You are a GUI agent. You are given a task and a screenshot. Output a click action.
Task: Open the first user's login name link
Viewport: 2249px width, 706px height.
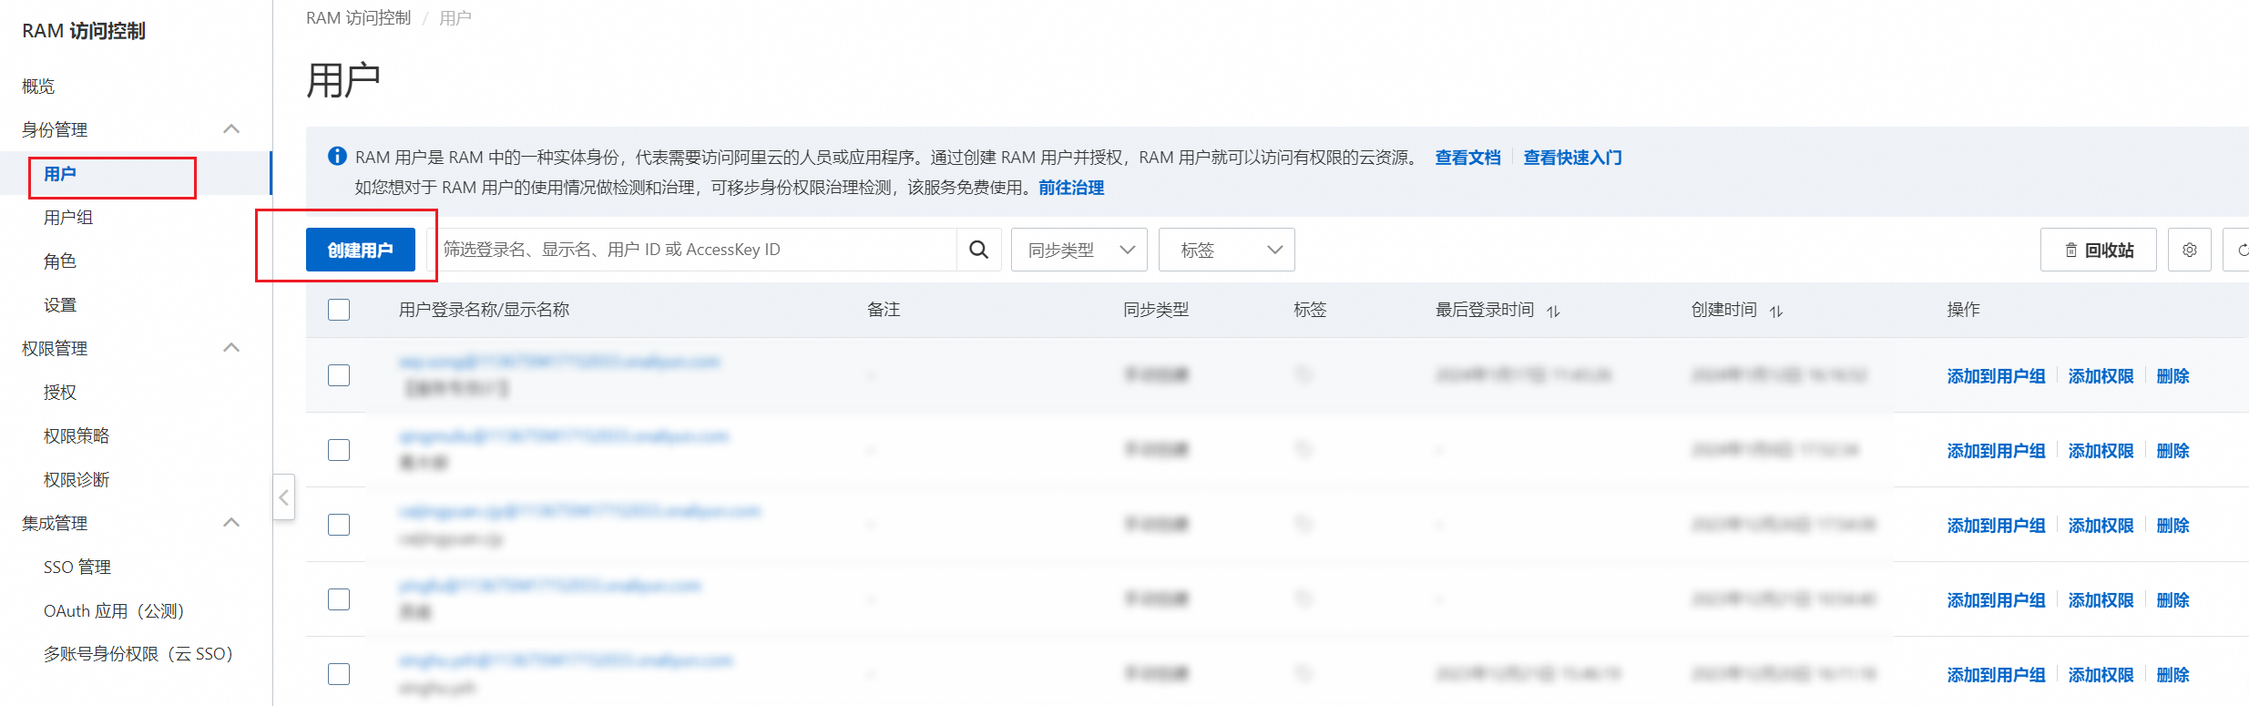coord(559,362)
